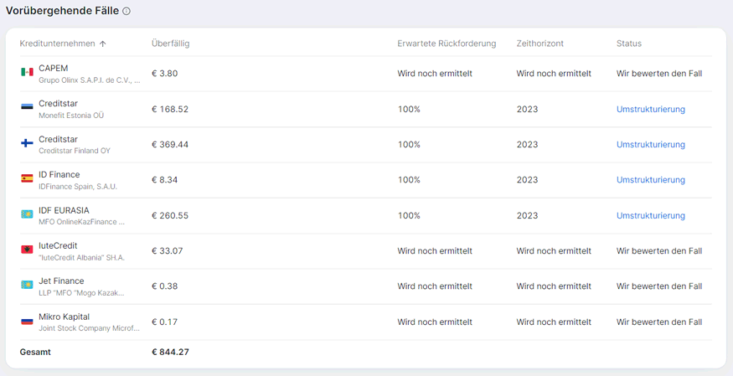This screenshot has width=733, height=376.
Task: Click IuteCredit's Wir bewerten den Fall status
Action: (659, 251)
